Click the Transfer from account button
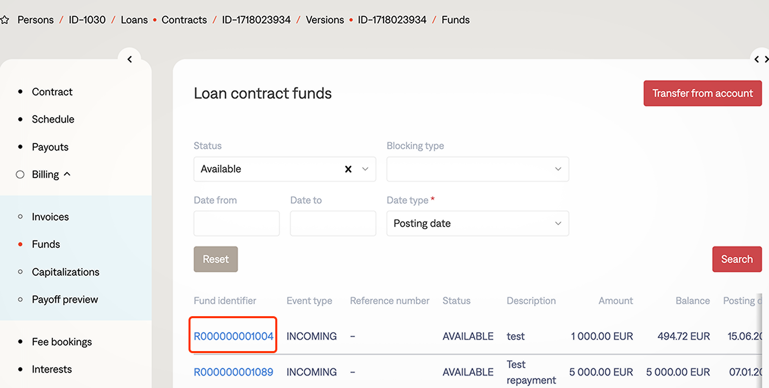The width and height of the screenshot is (769, 388). (702, 93)
